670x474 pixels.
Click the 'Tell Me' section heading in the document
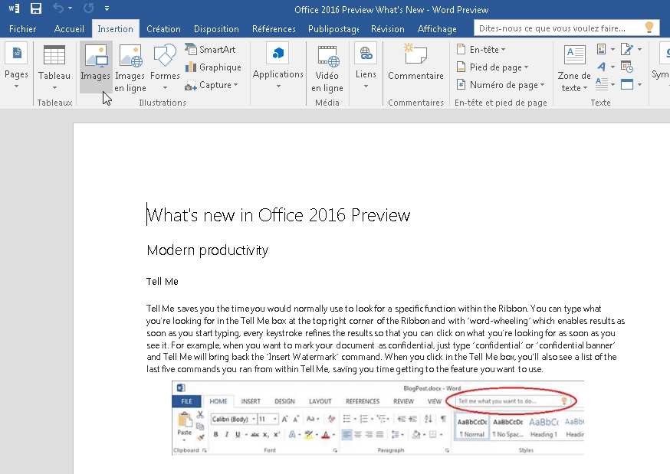pos(163,281)
